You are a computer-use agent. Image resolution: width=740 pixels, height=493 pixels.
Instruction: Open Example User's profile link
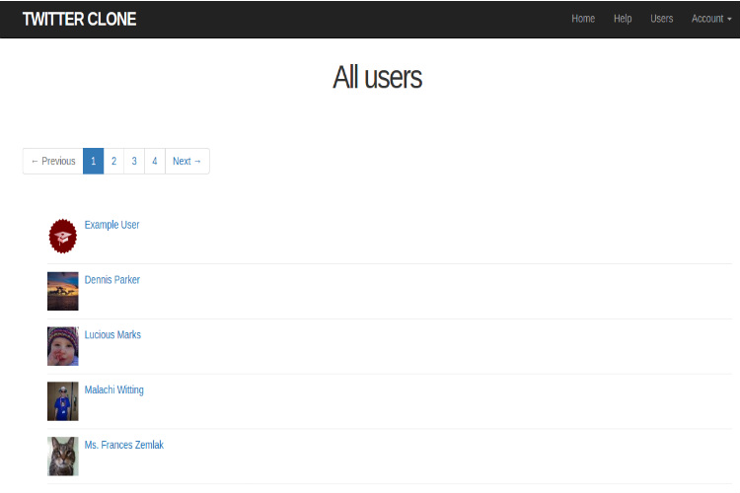[111, 225]
